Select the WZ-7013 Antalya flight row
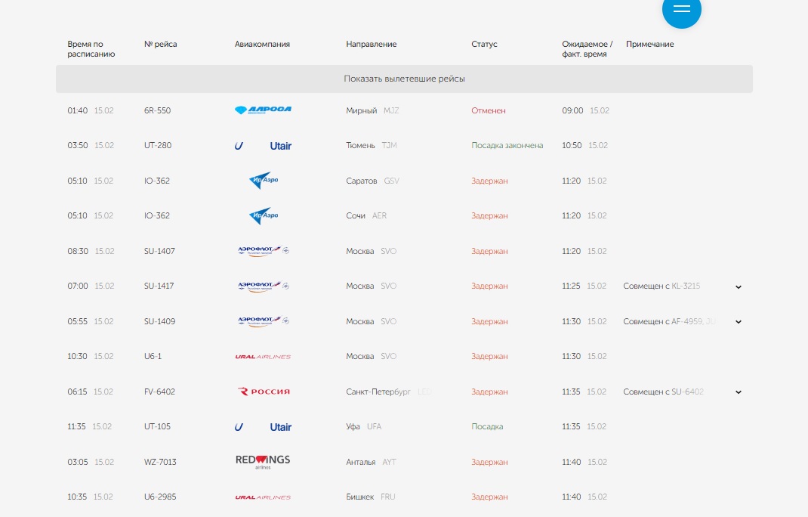This screenshot has height=517, width=808. click(x=404, y=462)
